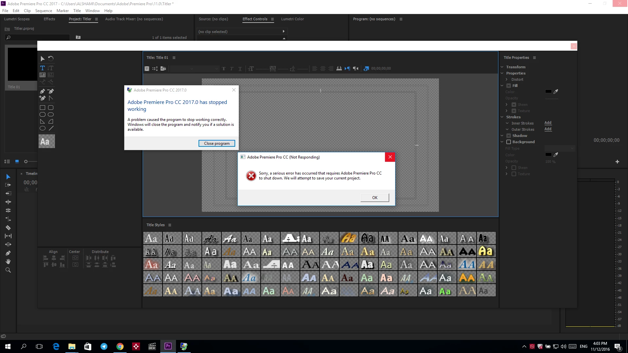Select the Selection arrow tool in the Titler
628x353 pixels.
43,59
